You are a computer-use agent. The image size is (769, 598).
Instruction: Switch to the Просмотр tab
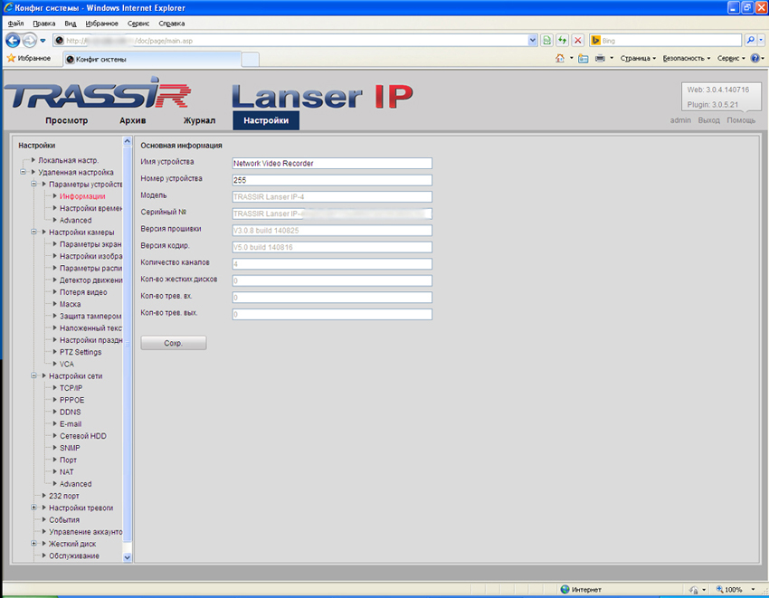coord(67,120)
